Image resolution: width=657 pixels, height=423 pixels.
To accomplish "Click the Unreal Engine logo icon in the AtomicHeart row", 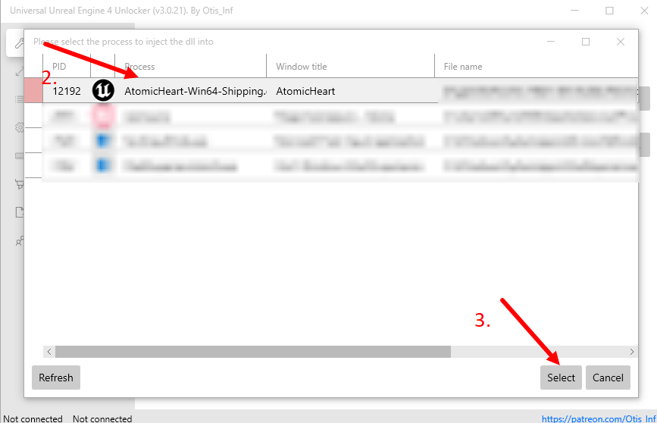I will point(102,91).
